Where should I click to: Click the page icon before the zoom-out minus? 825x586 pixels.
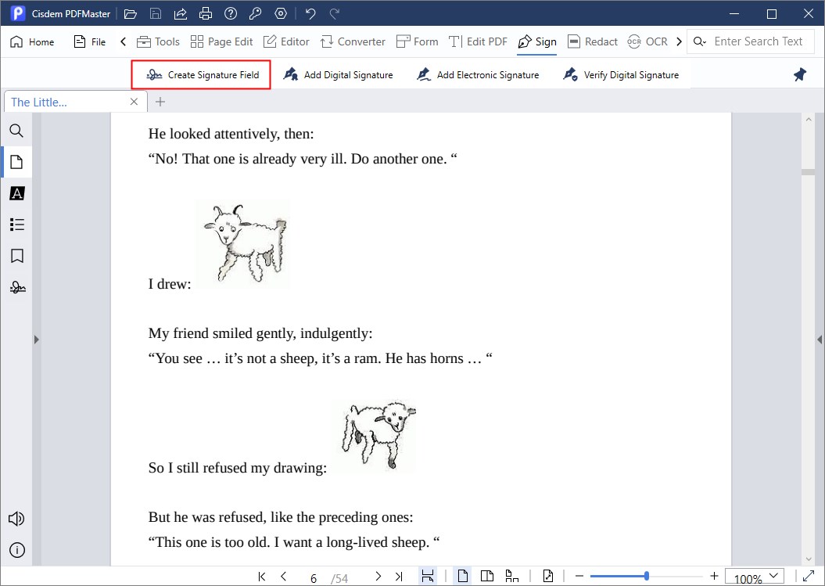[x=547, y=576]
